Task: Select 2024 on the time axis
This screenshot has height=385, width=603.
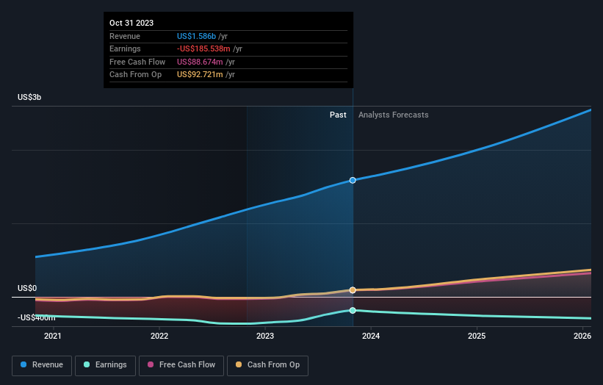Action: click(371, 337)
